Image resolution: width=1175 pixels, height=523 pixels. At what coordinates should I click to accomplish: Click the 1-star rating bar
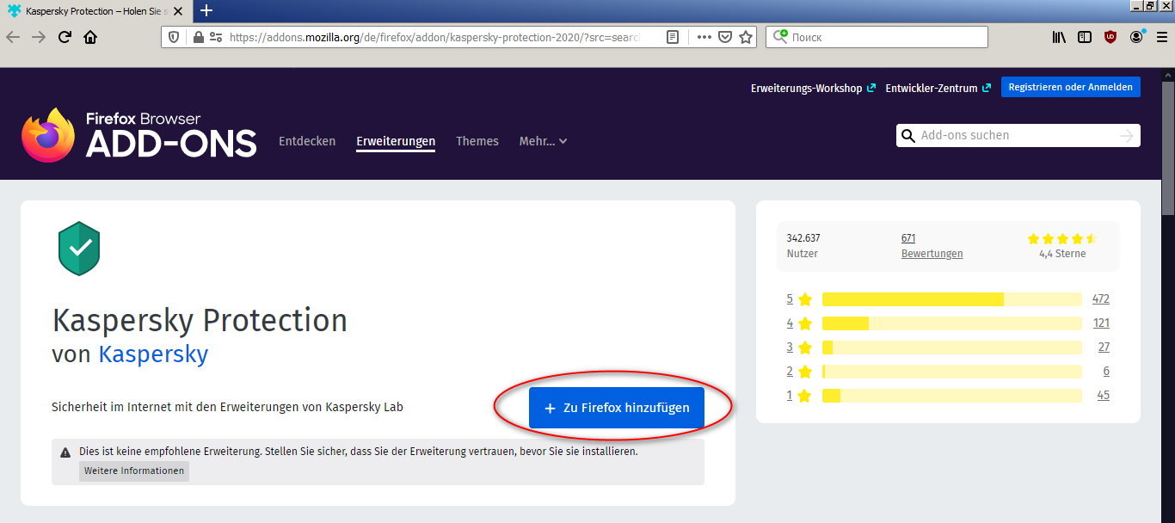pos(952,396)
